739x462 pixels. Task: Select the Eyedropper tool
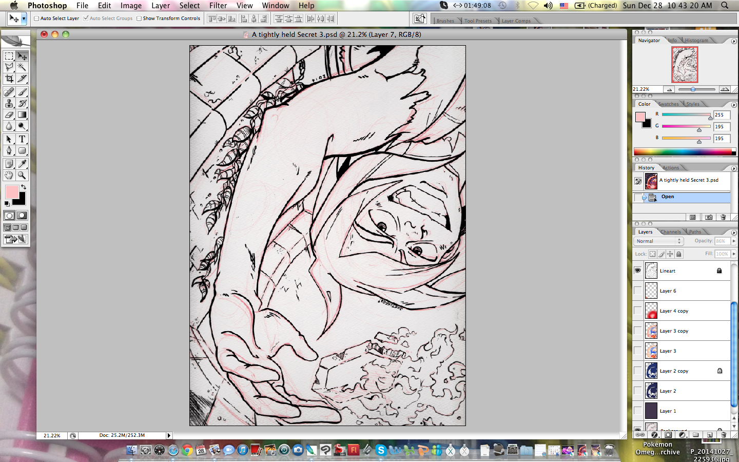[22, 164]
